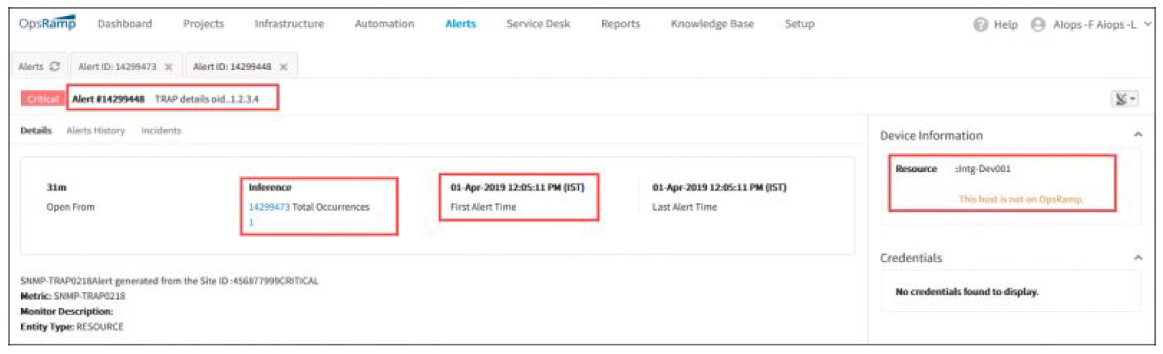1163x354 pixels.
Task: Collapse the Credentials panel
Action: coord(1138,258)
